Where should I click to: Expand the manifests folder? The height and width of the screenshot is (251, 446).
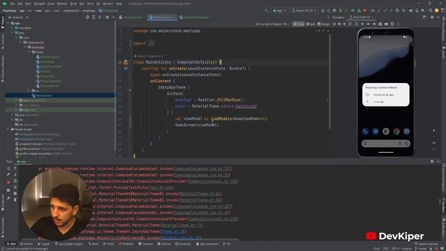(12, 28)
